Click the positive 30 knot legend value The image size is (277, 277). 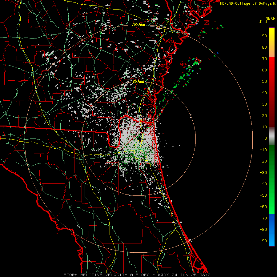[x=264, y=104]
